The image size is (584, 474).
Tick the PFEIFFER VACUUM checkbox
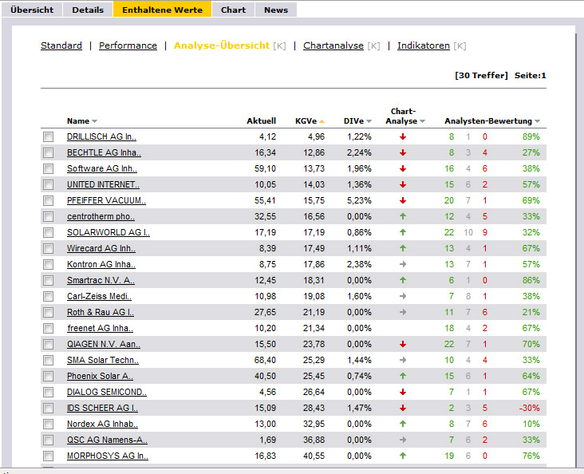pos(48,200)
